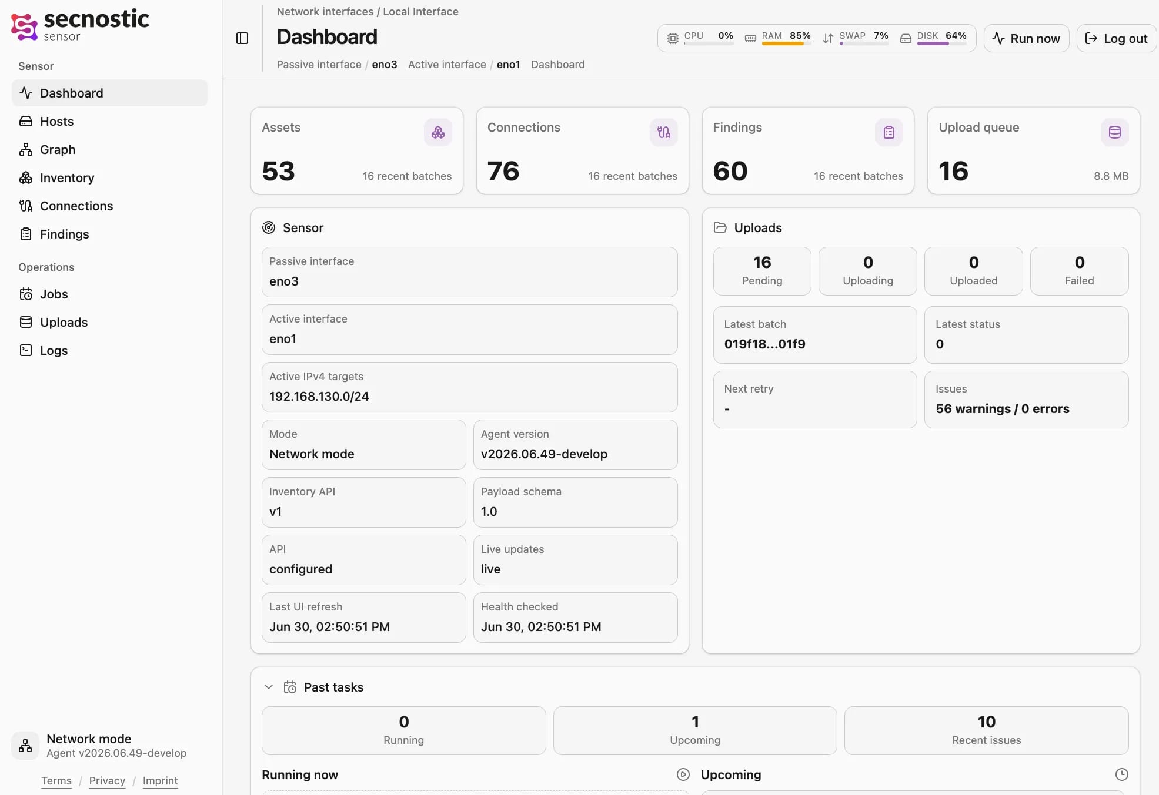This screenshot has height=795, width=1159.
Task: Click the CPU 0% usage bar
Action: pyautogui.click(x=709, y=43)
